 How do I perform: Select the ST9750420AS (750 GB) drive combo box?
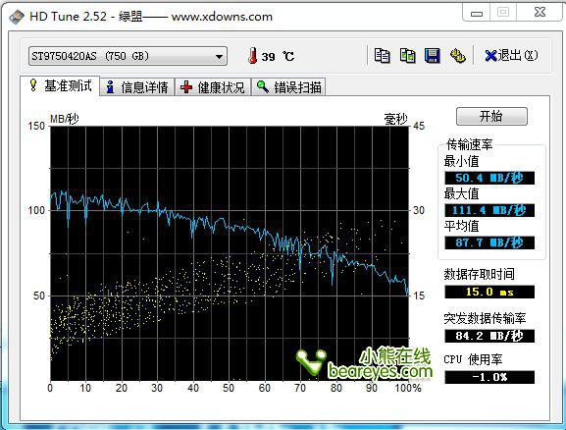pos(128,56)
